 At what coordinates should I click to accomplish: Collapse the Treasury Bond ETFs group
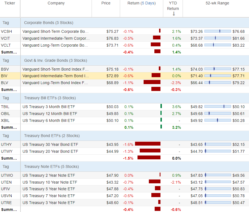(x=52, y=136)
